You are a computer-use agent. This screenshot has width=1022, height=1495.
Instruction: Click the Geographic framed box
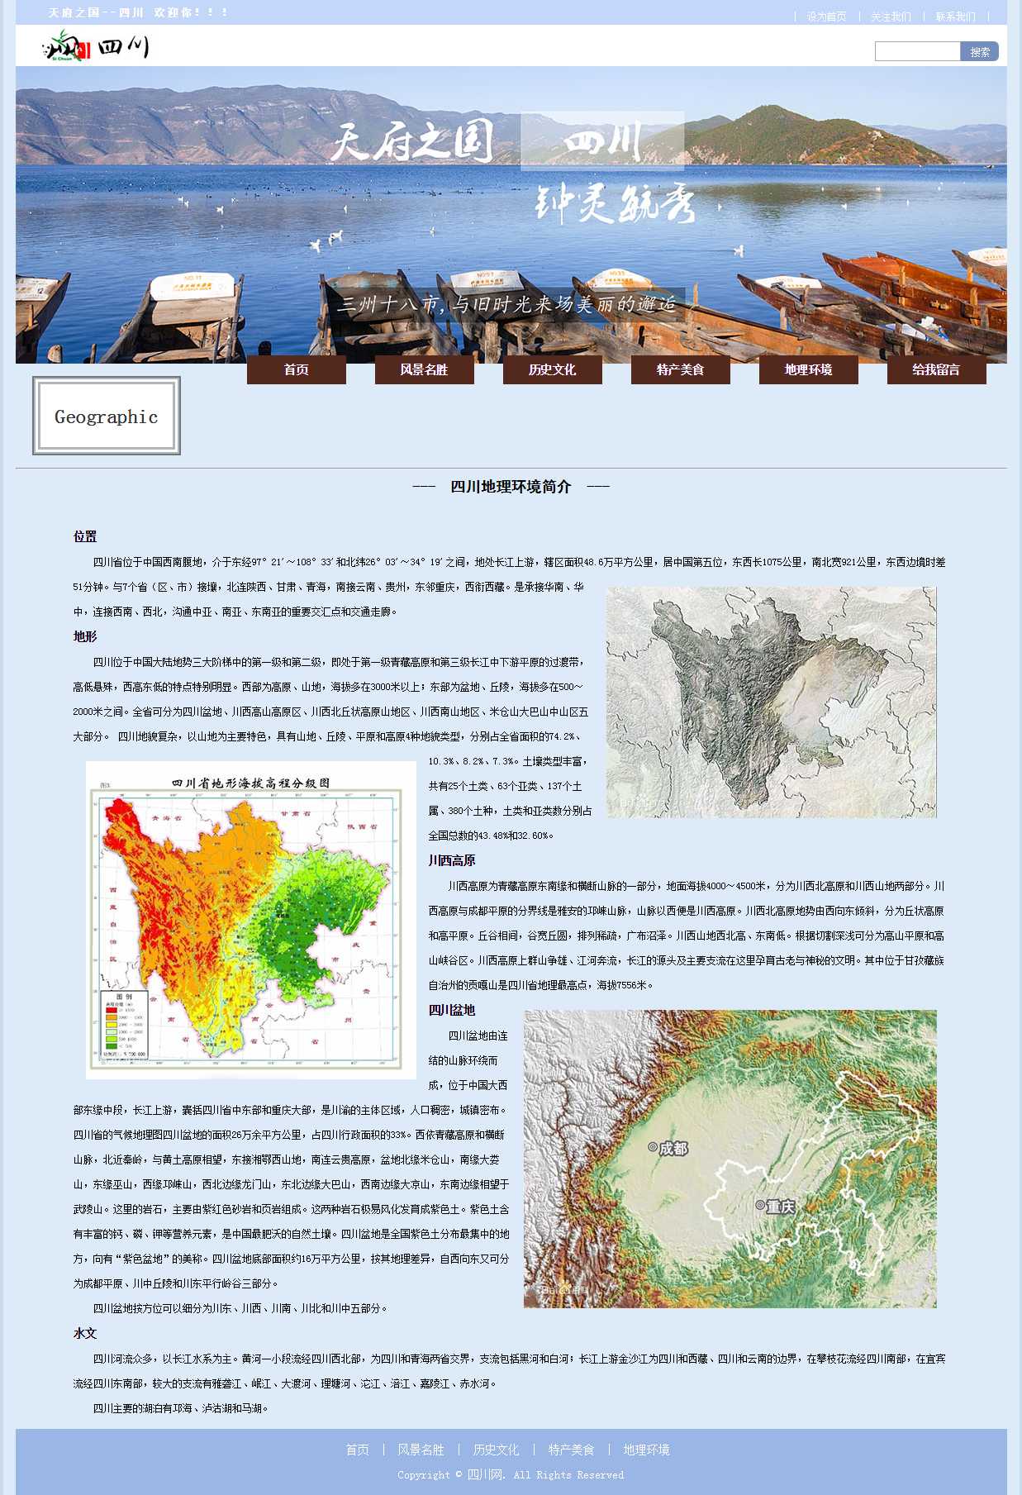click(107, 417)
